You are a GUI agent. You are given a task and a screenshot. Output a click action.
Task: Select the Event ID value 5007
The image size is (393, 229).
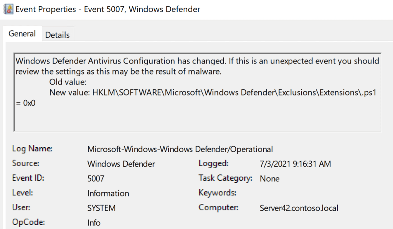[x=96, y=179]
